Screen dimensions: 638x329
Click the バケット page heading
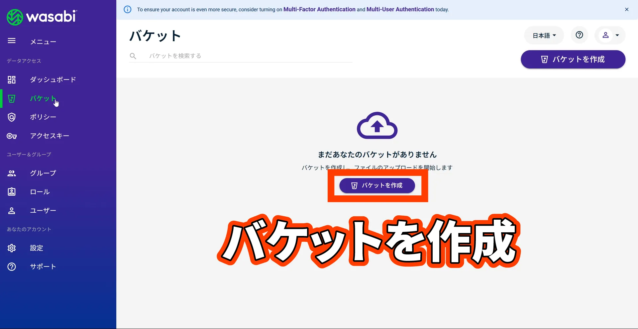pyautogui.click(x=155, y=36)
